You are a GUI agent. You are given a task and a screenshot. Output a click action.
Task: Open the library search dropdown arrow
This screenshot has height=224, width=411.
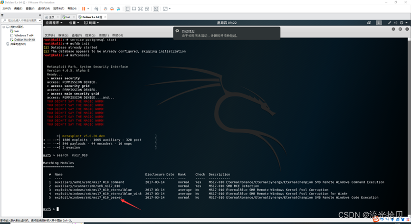pyautogui.click(x=40, y=20)
